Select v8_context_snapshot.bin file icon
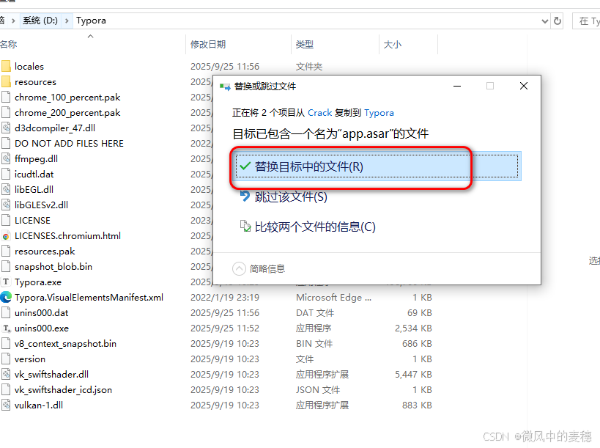 pos(6,343)
